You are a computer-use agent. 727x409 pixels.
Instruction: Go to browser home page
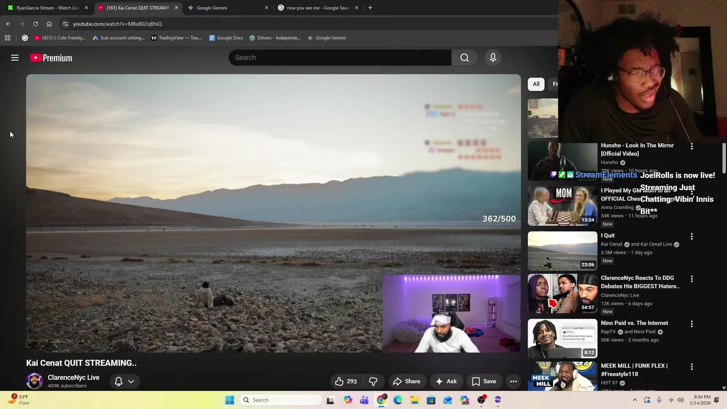tap(49, 24)
